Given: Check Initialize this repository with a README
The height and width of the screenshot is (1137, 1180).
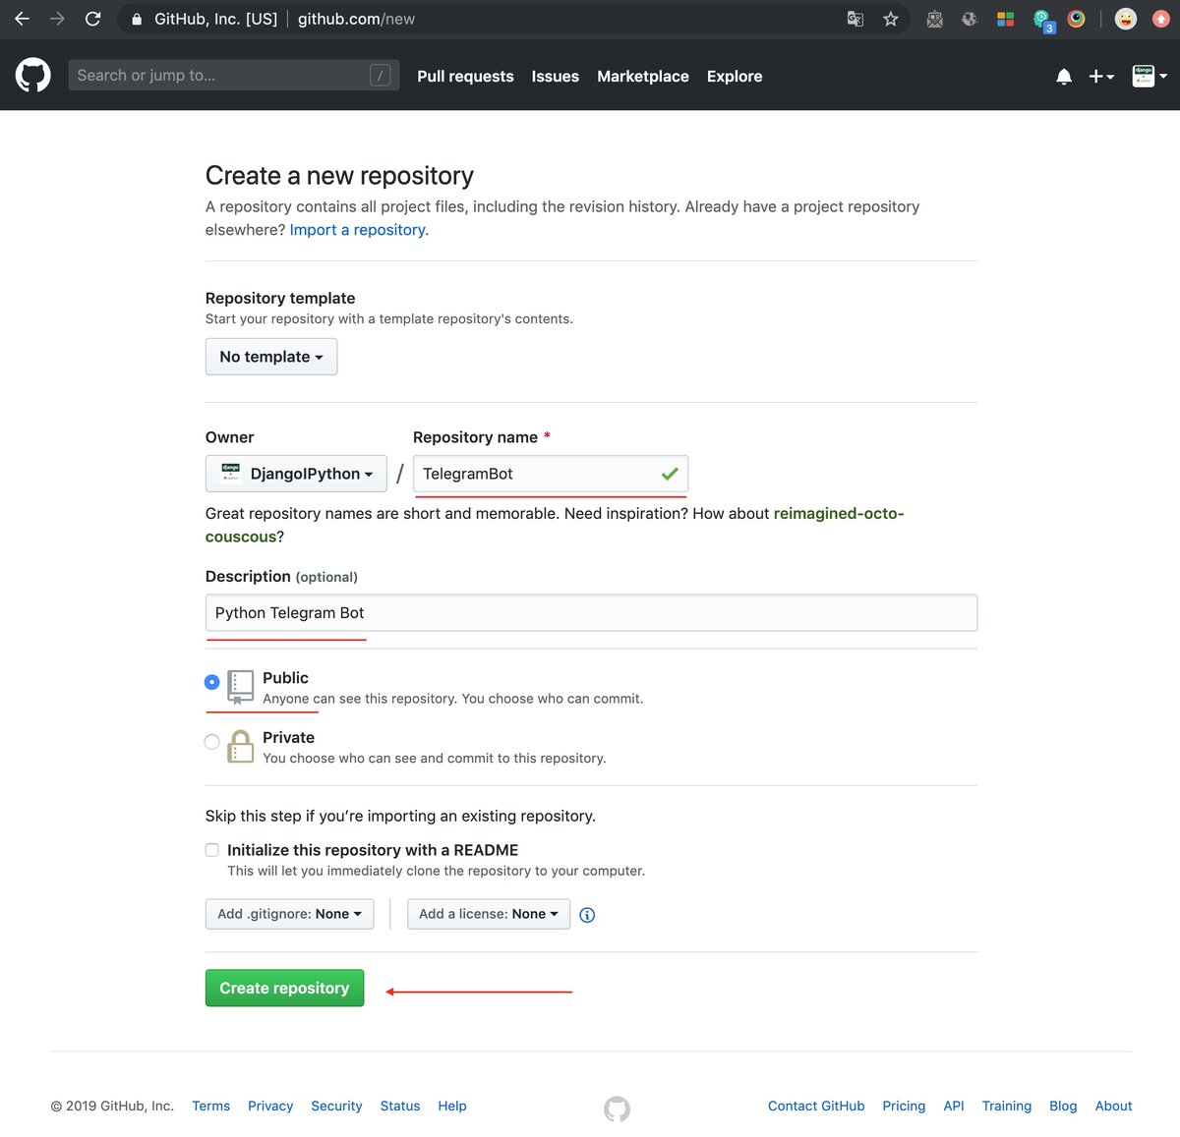Looking at the screenshot, I should (x=211, y=850).
